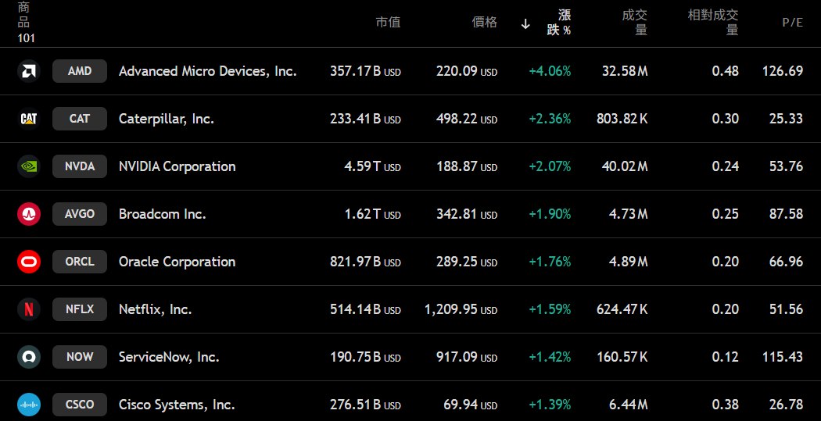Click the AMD company logo icon

pos(28,71)
